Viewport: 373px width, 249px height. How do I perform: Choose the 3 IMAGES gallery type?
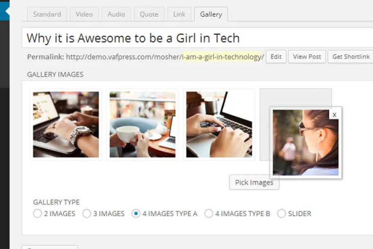point(86,214)
